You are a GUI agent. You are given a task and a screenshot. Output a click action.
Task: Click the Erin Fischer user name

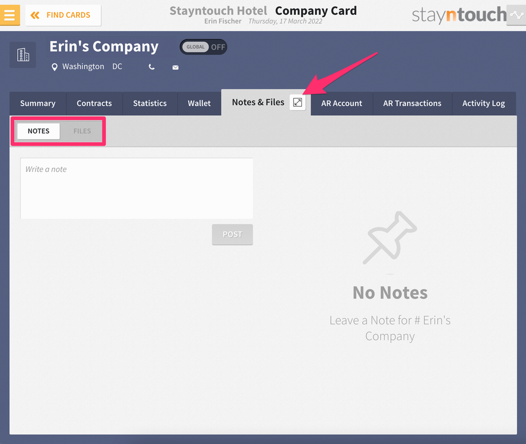(223, 22)
